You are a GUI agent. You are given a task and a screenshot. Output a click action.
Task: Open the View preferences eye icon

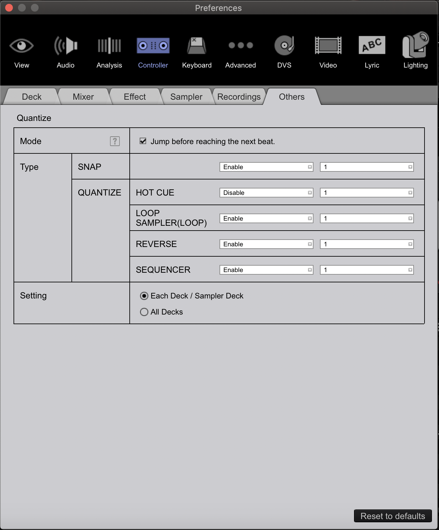click(22, 46)
